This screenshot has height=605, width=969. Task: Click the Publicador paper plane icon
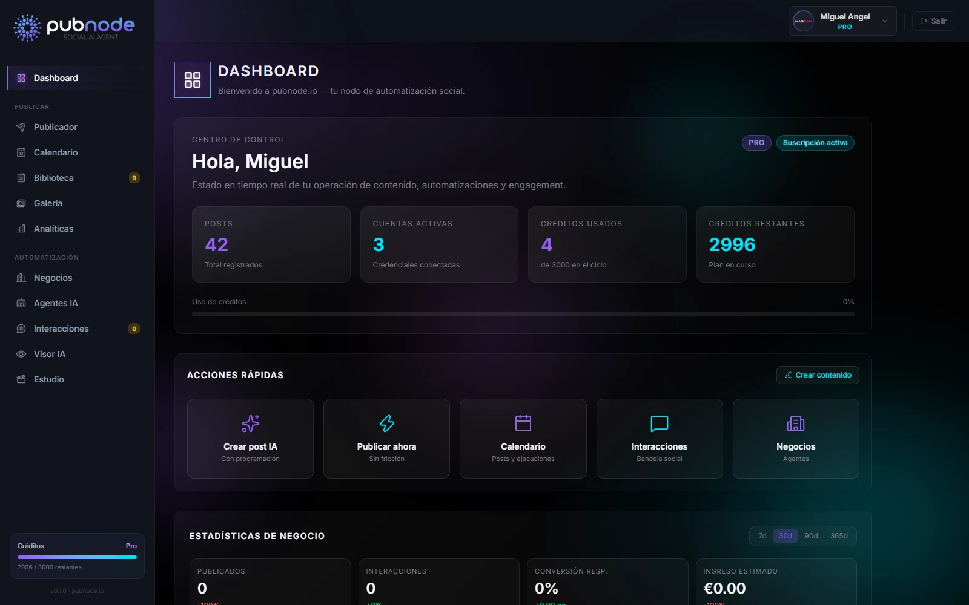21,127
